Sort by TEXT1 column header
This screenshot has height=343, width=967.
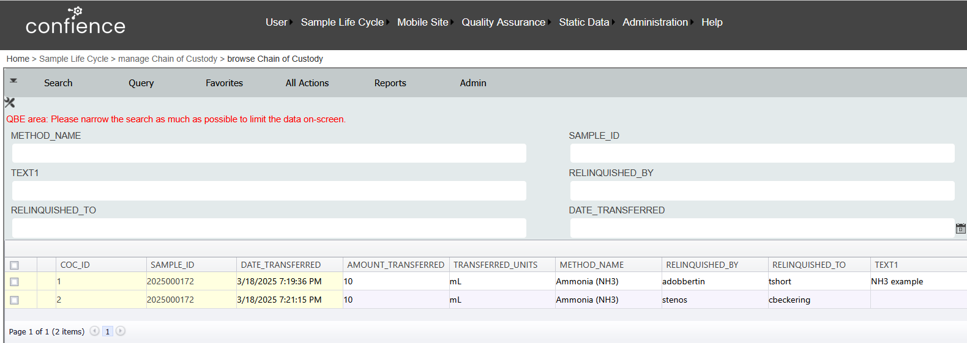coord(886,265)
